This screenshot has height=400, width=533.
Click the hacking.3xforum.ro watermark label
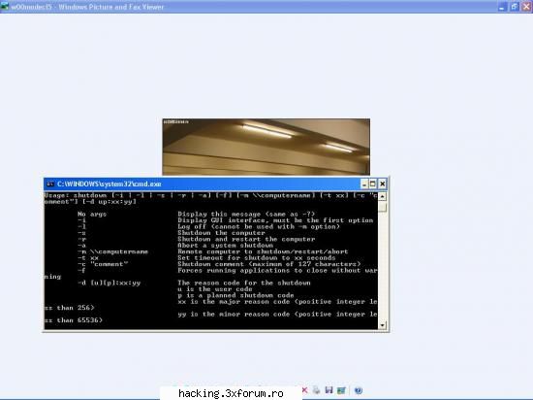pos(231,393)
